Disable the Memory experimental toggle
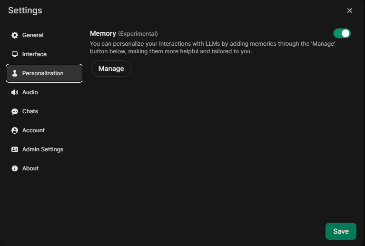This screenshot has width=365, height=246. point(342,33)
